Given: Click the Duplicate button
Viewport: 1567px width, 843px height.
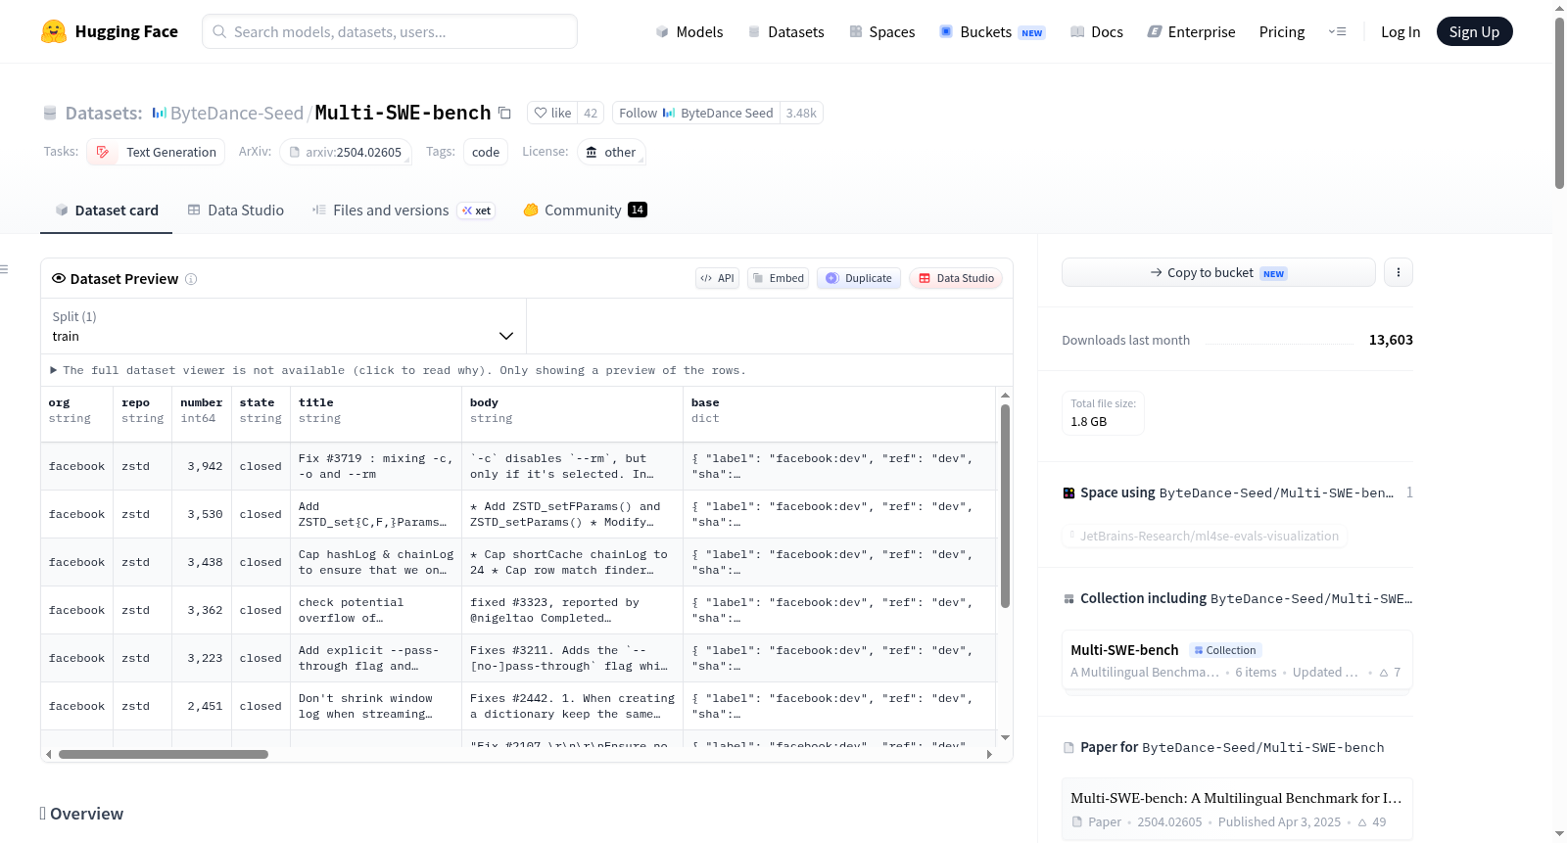Looking at the screenshot, I should (x=858, y=278).
